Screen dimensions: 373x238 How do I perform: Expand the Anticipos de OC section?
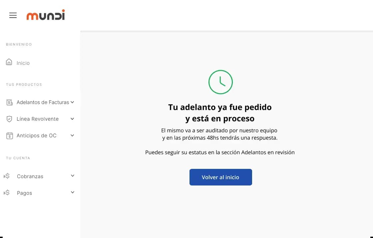[72, 135]
